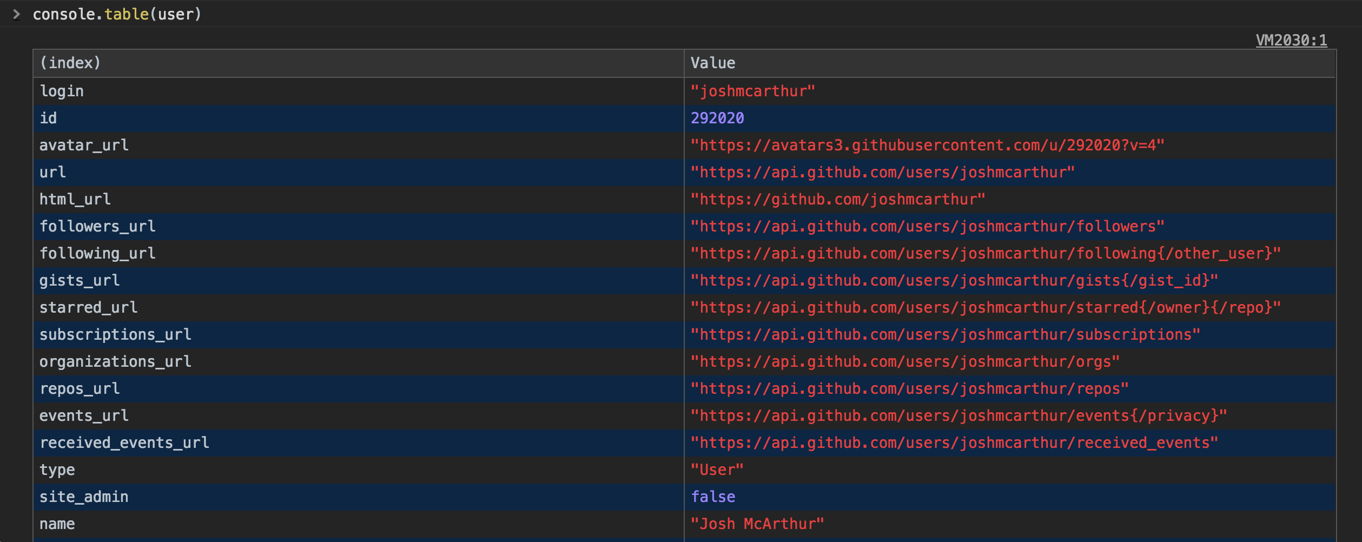
Task: Select the URL value ending in gists{/gist_id}
Action: coord(954,281)
